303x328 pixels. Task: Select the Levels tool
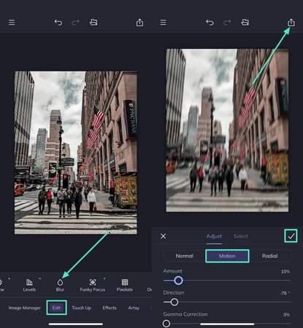(x=29, y=285)
